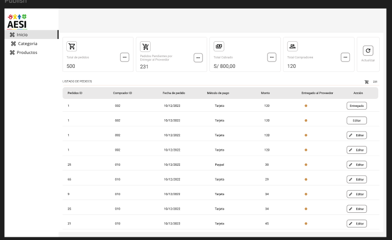Open Inicio menu item

tap(32, 35)
